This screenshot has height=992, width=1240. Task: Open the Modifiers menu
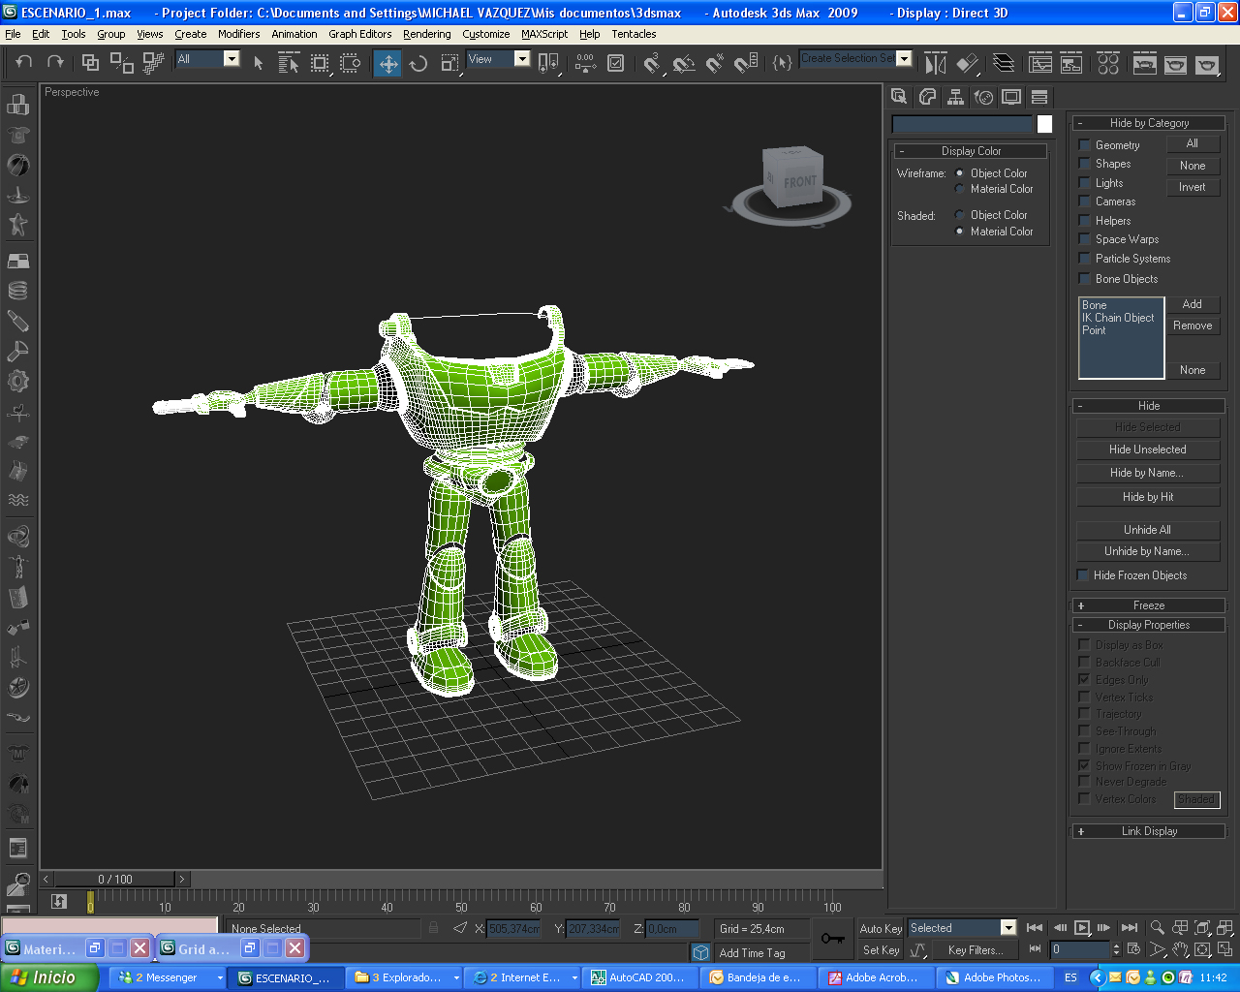238,34
